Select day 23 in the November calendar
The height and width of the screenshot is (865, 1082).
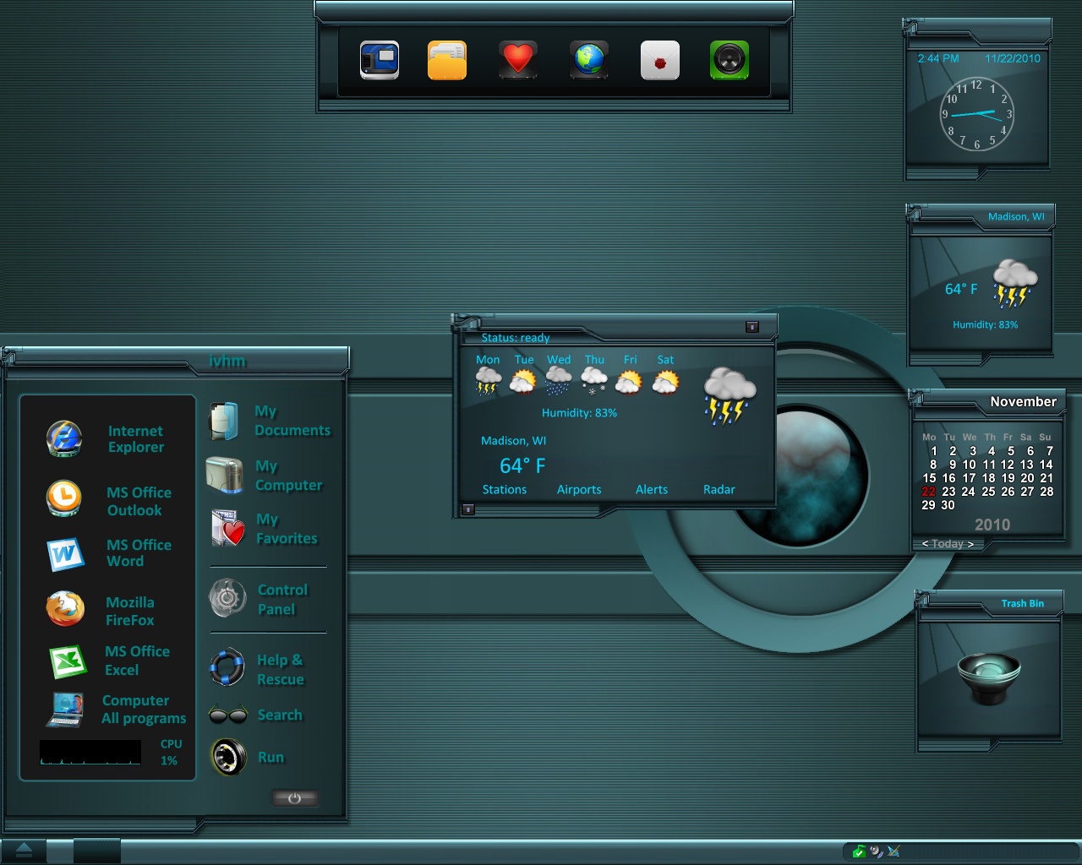tap(948, 492)
